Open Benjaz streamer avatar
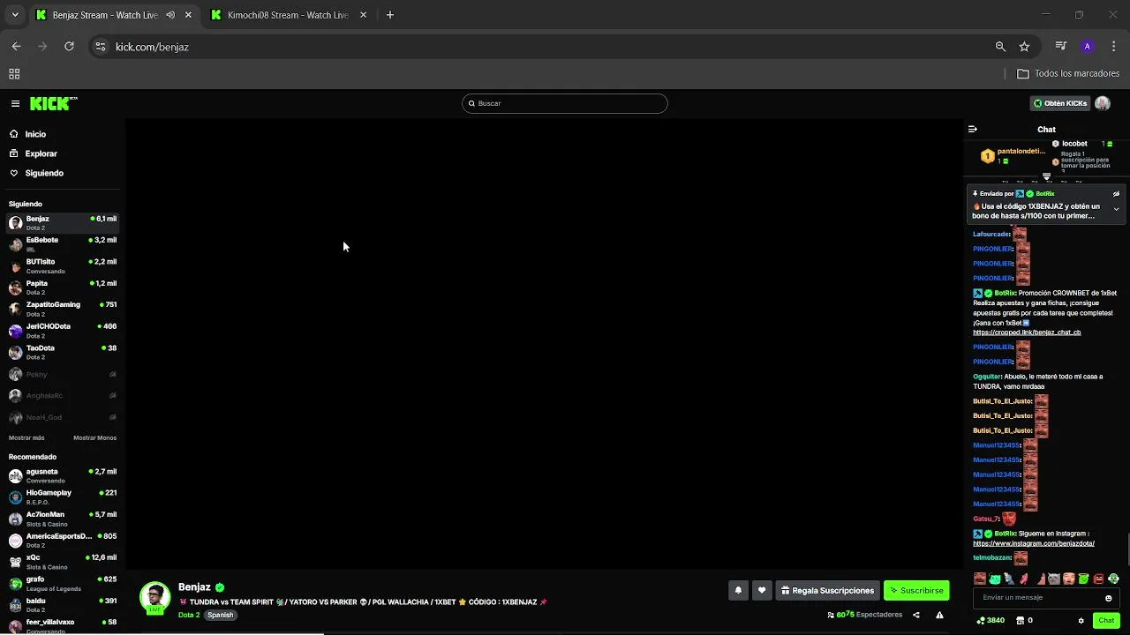The height and width of the screenshot is (635, 1130). (x=154, y=597)
